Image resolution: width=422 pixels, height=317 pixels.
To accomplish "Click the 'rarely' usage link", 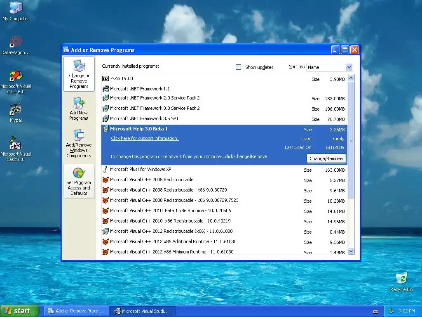I will (338, 139).
